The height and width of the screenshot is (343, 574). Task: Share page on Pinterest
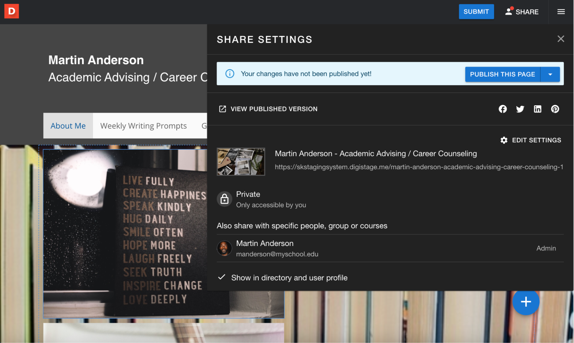(555, 109)
